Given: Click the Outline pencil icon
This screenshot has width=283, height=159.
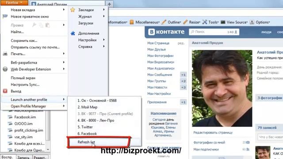Looking at the screenshot, I should pos(164,22).
